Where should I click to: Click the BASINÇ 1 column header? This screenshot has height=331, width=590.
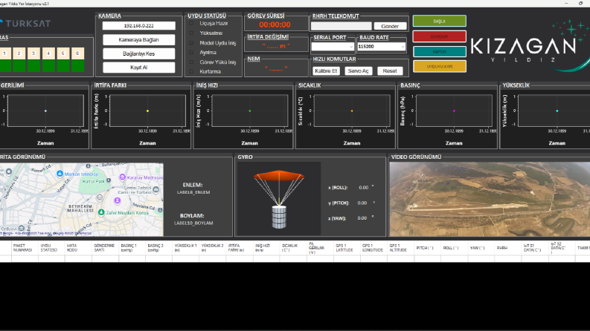tap(132, 248)
